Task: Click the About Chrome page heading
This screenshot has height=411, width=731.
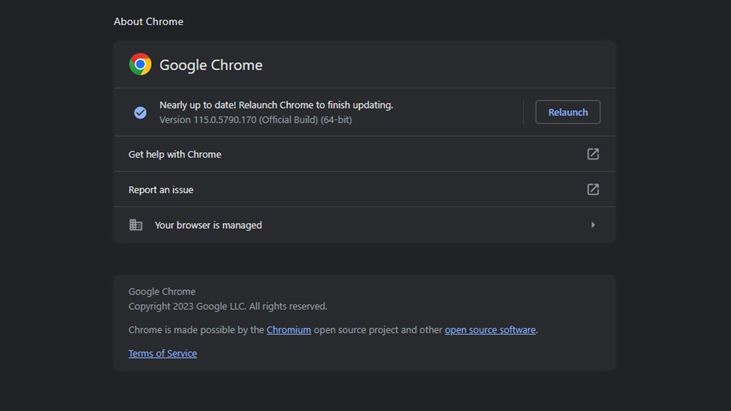Action: point(148,21)
